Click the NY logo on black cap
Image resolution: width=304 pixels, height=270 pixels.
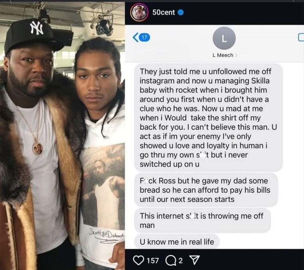[x=37, y=28]
